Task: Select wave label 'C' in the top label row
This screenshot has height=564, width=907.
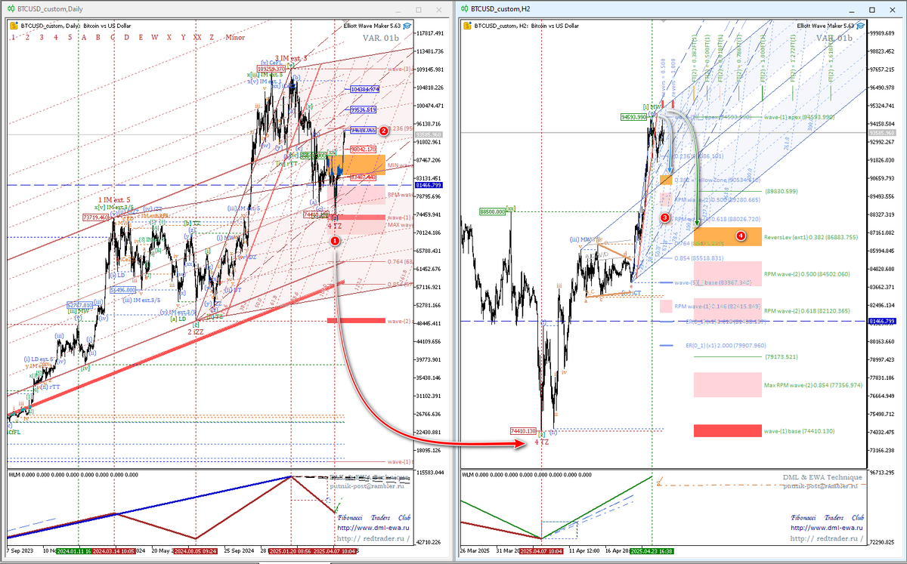Action: (113, 37)
